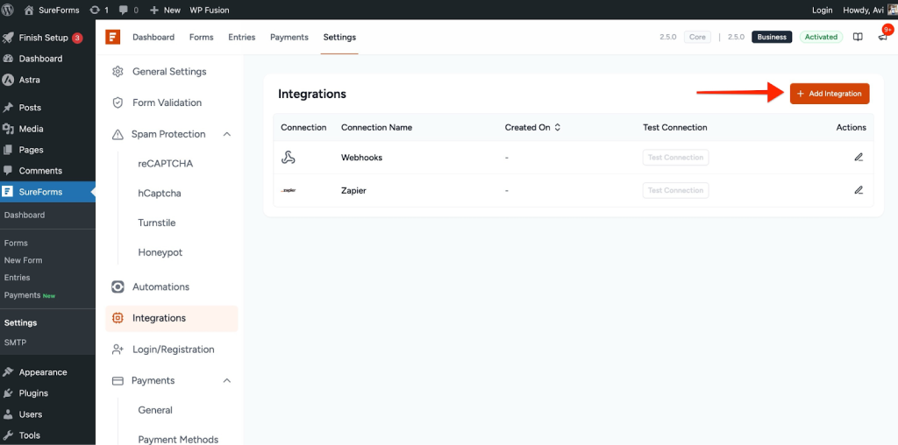The height and width of the screenshot is (445, 898).
Task: Edit the Zapier connection pencil icon
Action: [859, 190]
